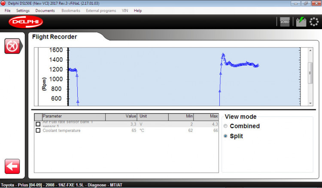Click the app icon in the title bar

pos(3,3)
